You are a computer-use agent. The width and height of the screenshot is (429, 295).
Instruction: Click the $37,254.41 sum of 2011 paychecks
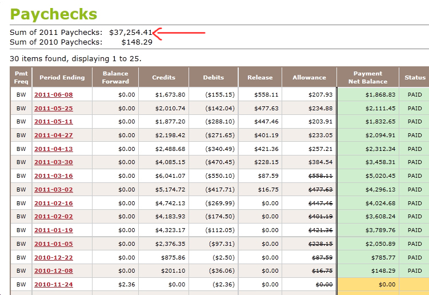click(130, 32)
